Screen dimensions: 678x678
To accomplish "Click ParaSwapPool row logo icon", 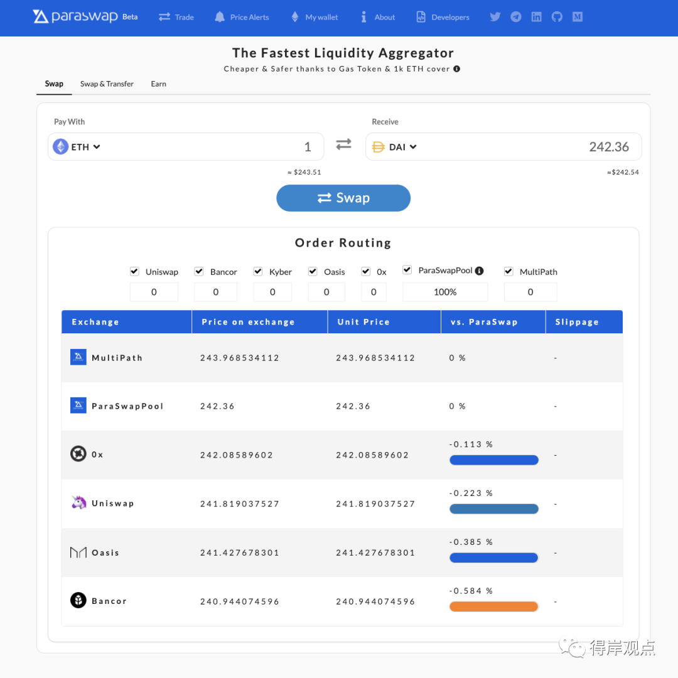I will (78, 406).
